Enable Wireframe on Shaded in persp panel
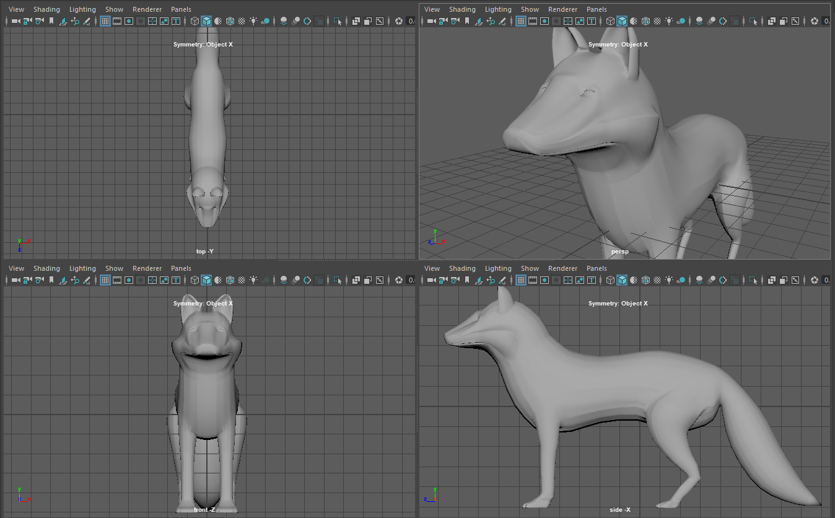 click(645, 21)
